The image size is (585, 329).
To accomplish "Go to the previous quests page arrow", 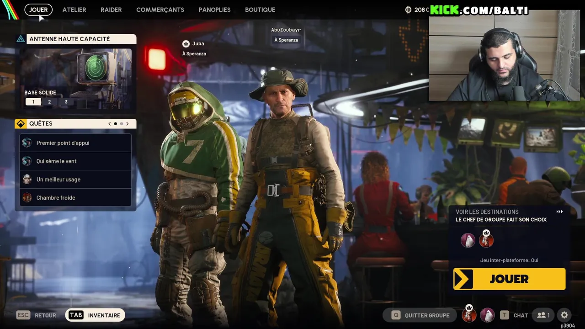I will click(110, 124).
